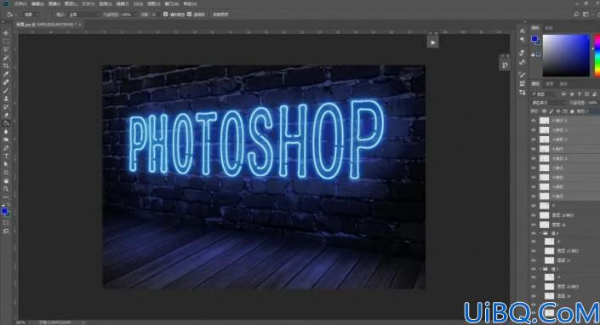Screen dimensions: 600x325
Task: Open the 3D menu
Action: pos(138,3)
